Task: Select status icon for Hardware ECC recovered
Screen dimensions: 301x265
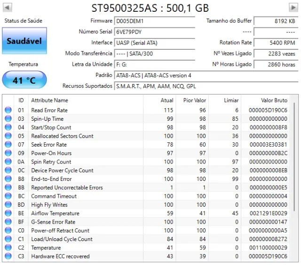Action: [8, 256]
